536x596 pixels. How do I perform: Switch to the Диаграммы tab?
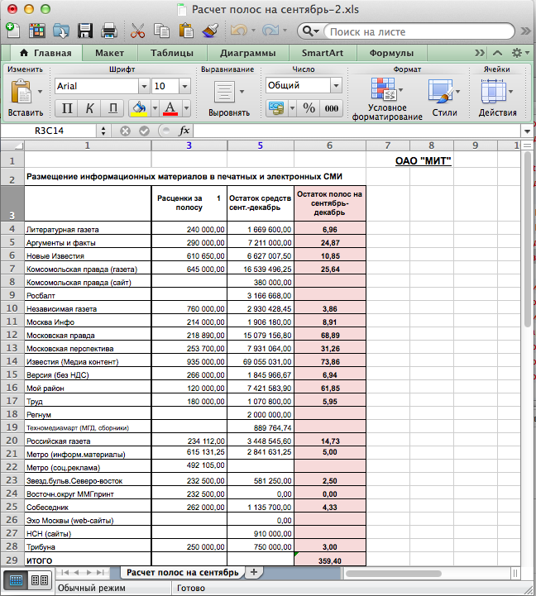coord(247,53)
